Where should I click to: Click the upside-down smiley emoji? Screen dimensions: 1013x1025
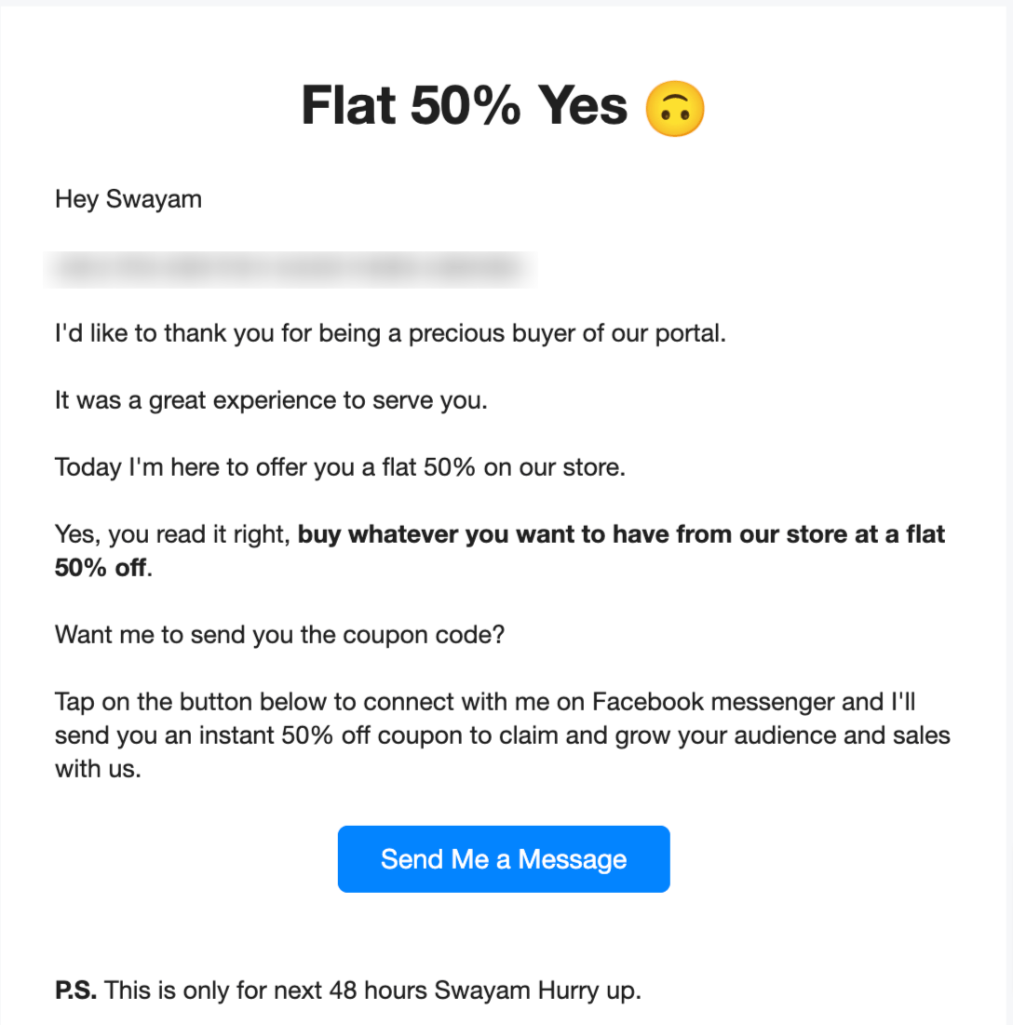(675, 109)
